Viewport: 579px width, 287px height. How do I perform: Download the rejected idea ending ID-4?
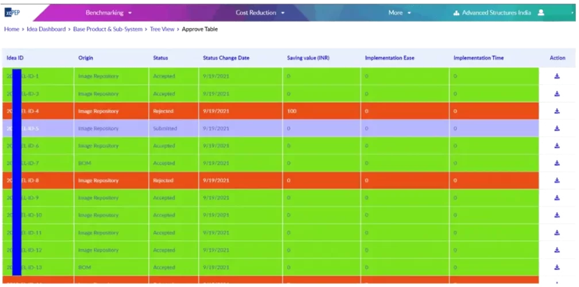click(x=557, y=111)
